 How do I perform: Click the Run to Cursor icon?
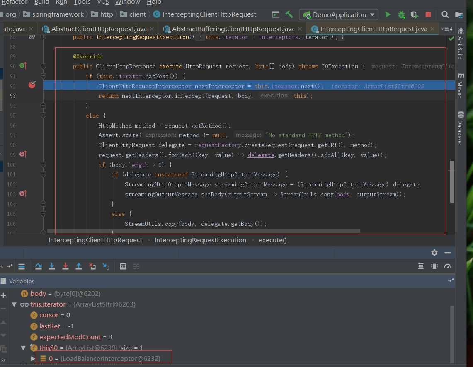coord(106,266)
